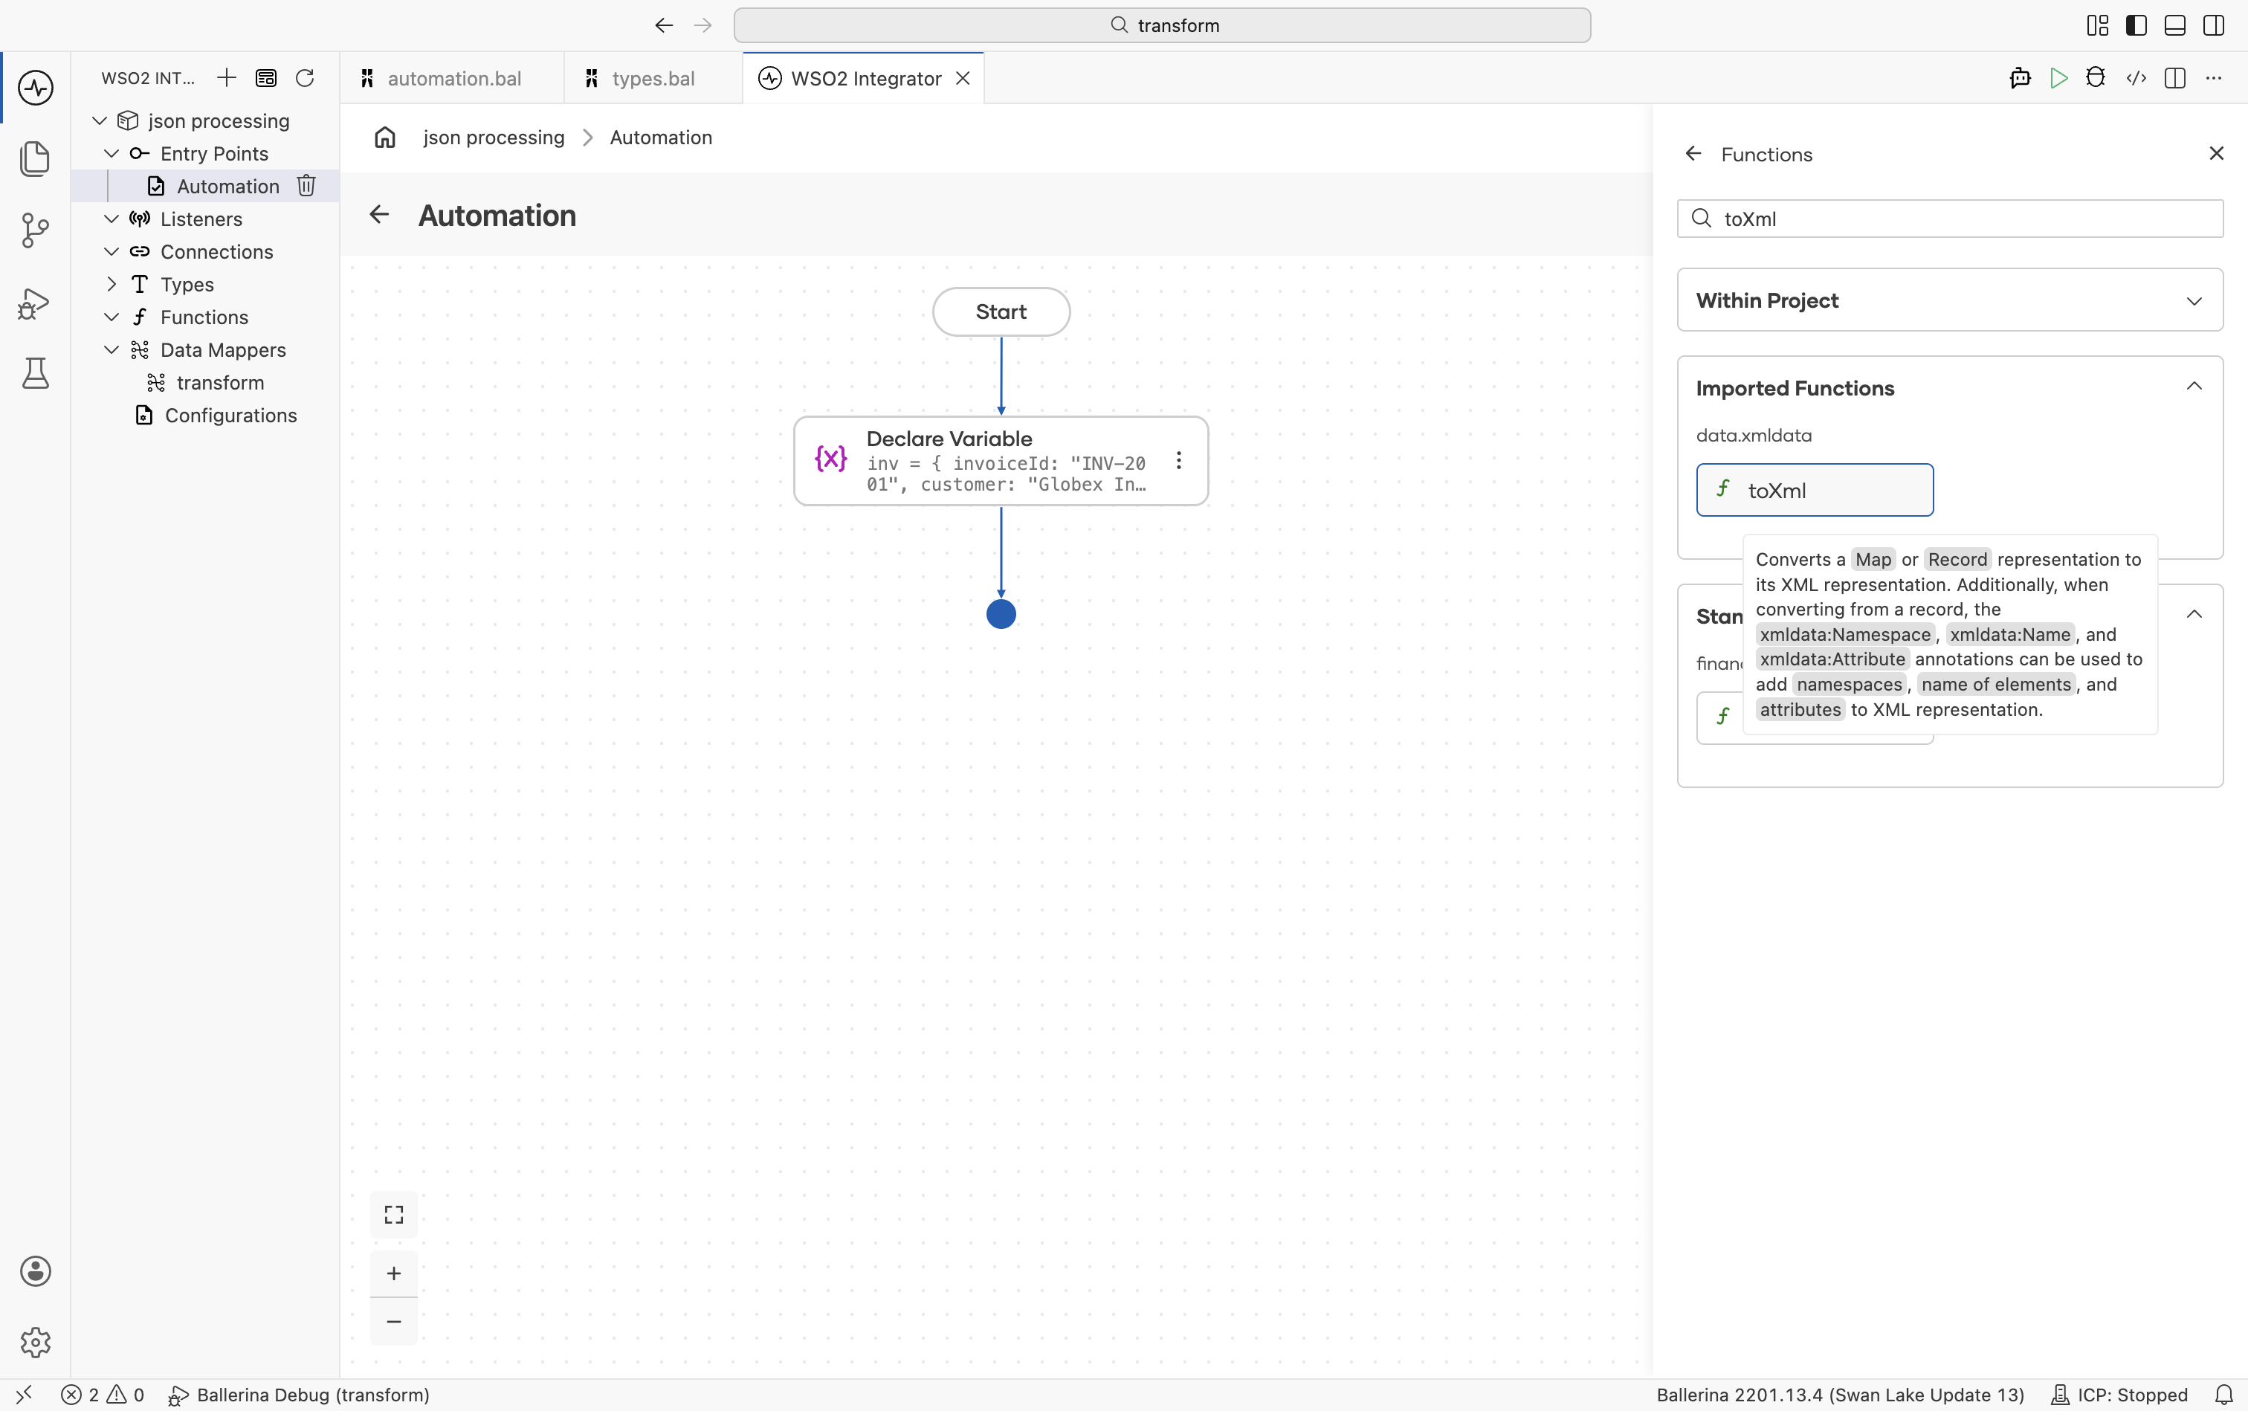
Task: Zoom out the diagram with minus button
Action: (394, 1321)
